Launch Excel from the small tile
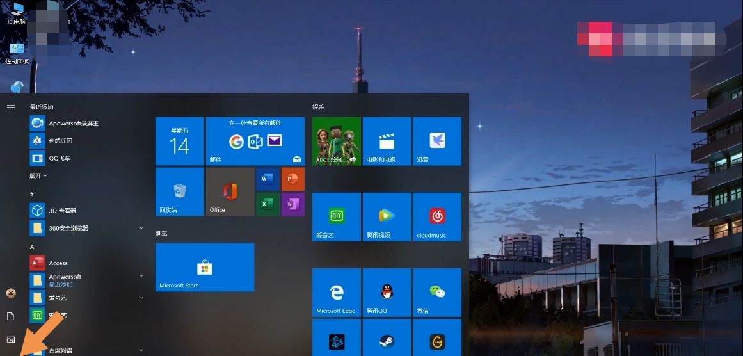Image resolution: width=743 pixels, height=356 pixels. [268, 204]
